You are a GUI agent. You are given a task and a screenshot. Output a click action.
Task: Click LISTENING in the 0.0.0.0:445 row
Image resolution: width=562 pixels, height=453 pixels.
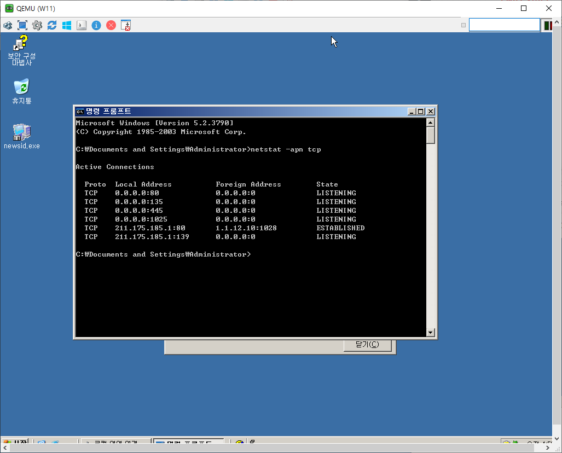[336, 211]
